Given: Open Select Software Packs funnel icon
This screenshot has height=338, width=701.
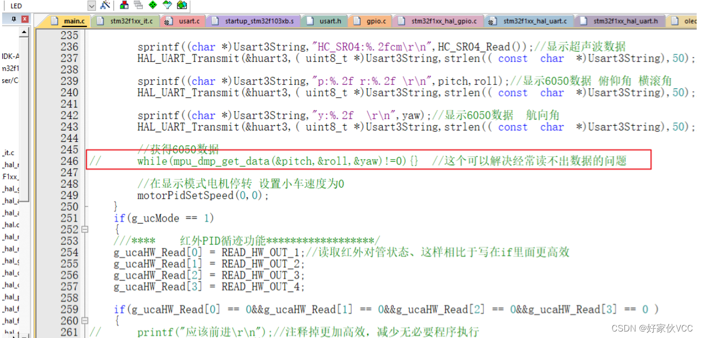Looking at the screenshot, I should (x=167, y=5).
